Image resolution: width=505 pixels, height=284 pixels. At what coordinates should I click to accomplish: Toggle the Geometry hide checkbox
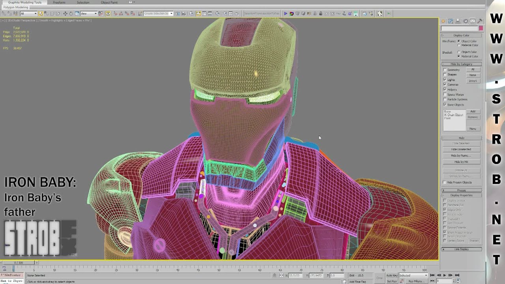click(445, 70)
